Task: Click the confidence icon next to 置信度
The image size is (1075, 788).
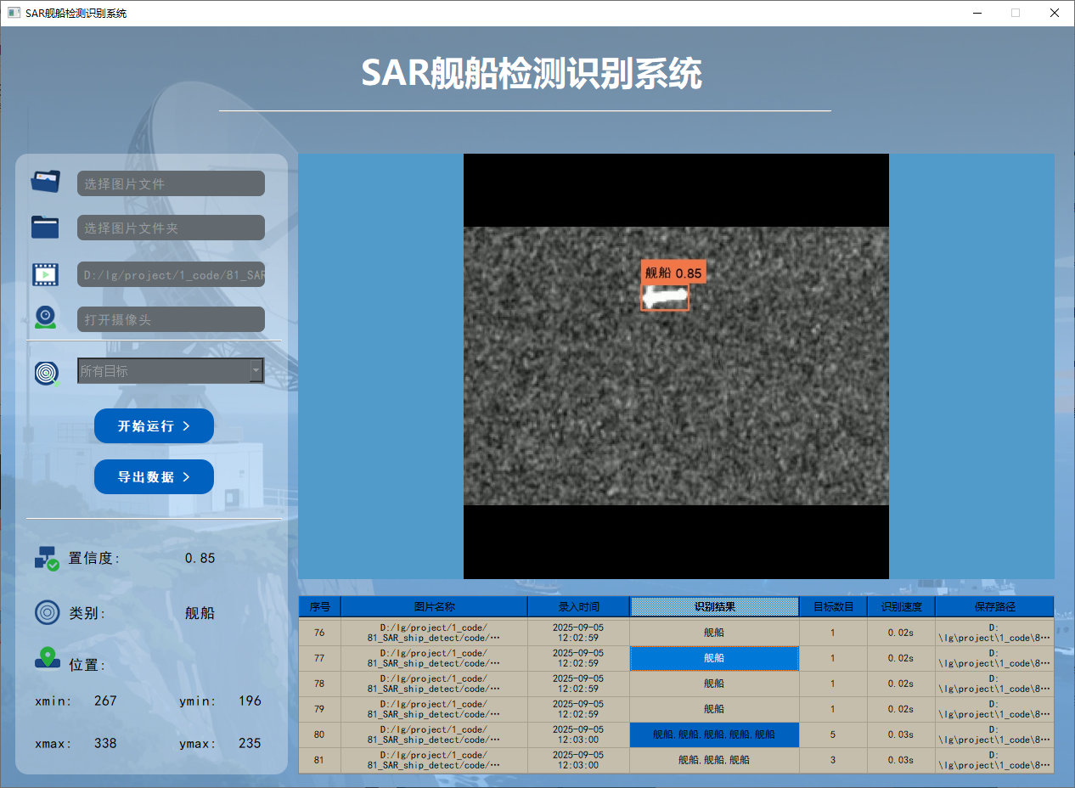Action: point(47,558)
